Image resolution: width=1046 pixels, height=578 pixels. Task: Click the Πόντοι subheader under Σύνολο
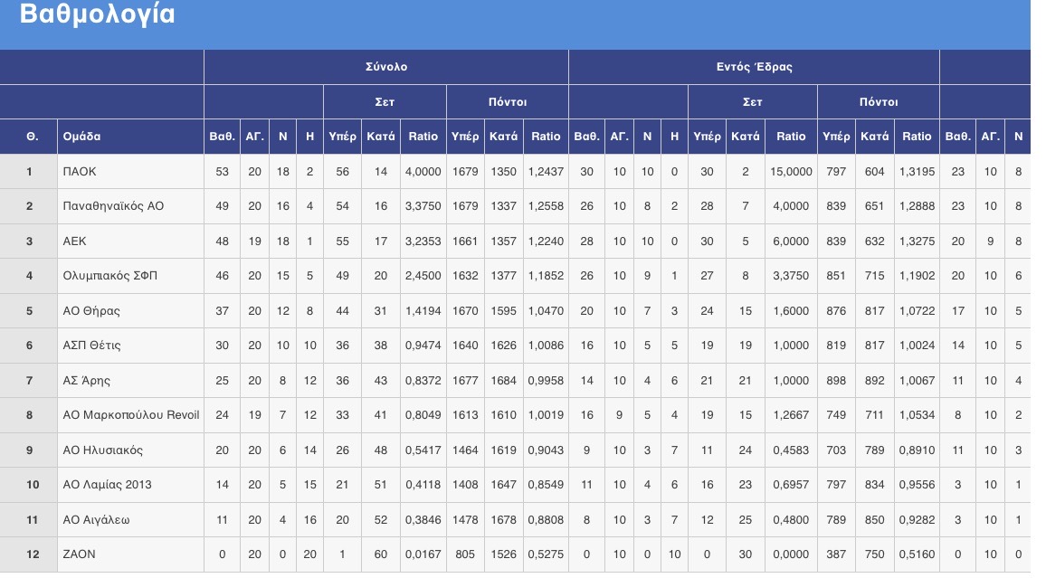tap(508, 102)
